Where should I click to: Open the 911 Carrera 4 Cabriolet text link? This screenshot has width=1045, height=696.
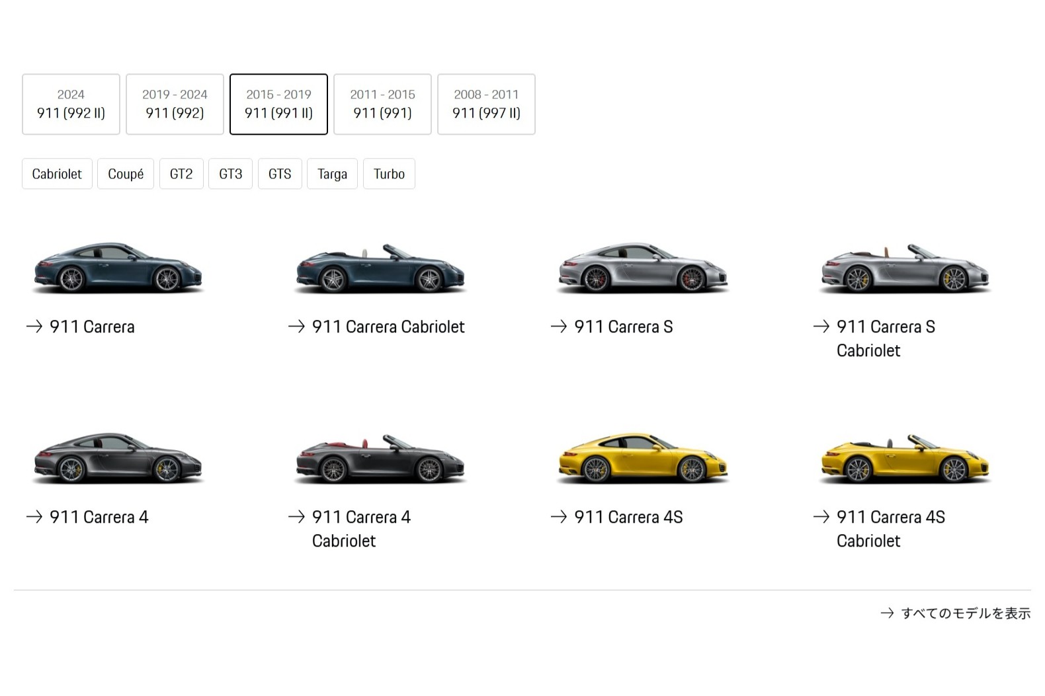click(361, 529)
